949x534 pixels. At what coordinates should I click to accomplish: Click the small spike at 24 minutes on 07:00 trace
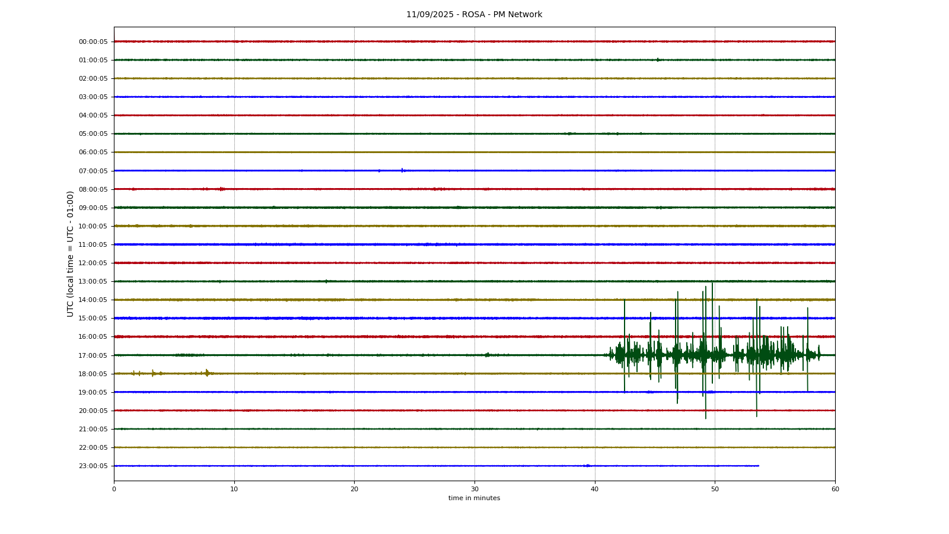(x=402, y=170)
